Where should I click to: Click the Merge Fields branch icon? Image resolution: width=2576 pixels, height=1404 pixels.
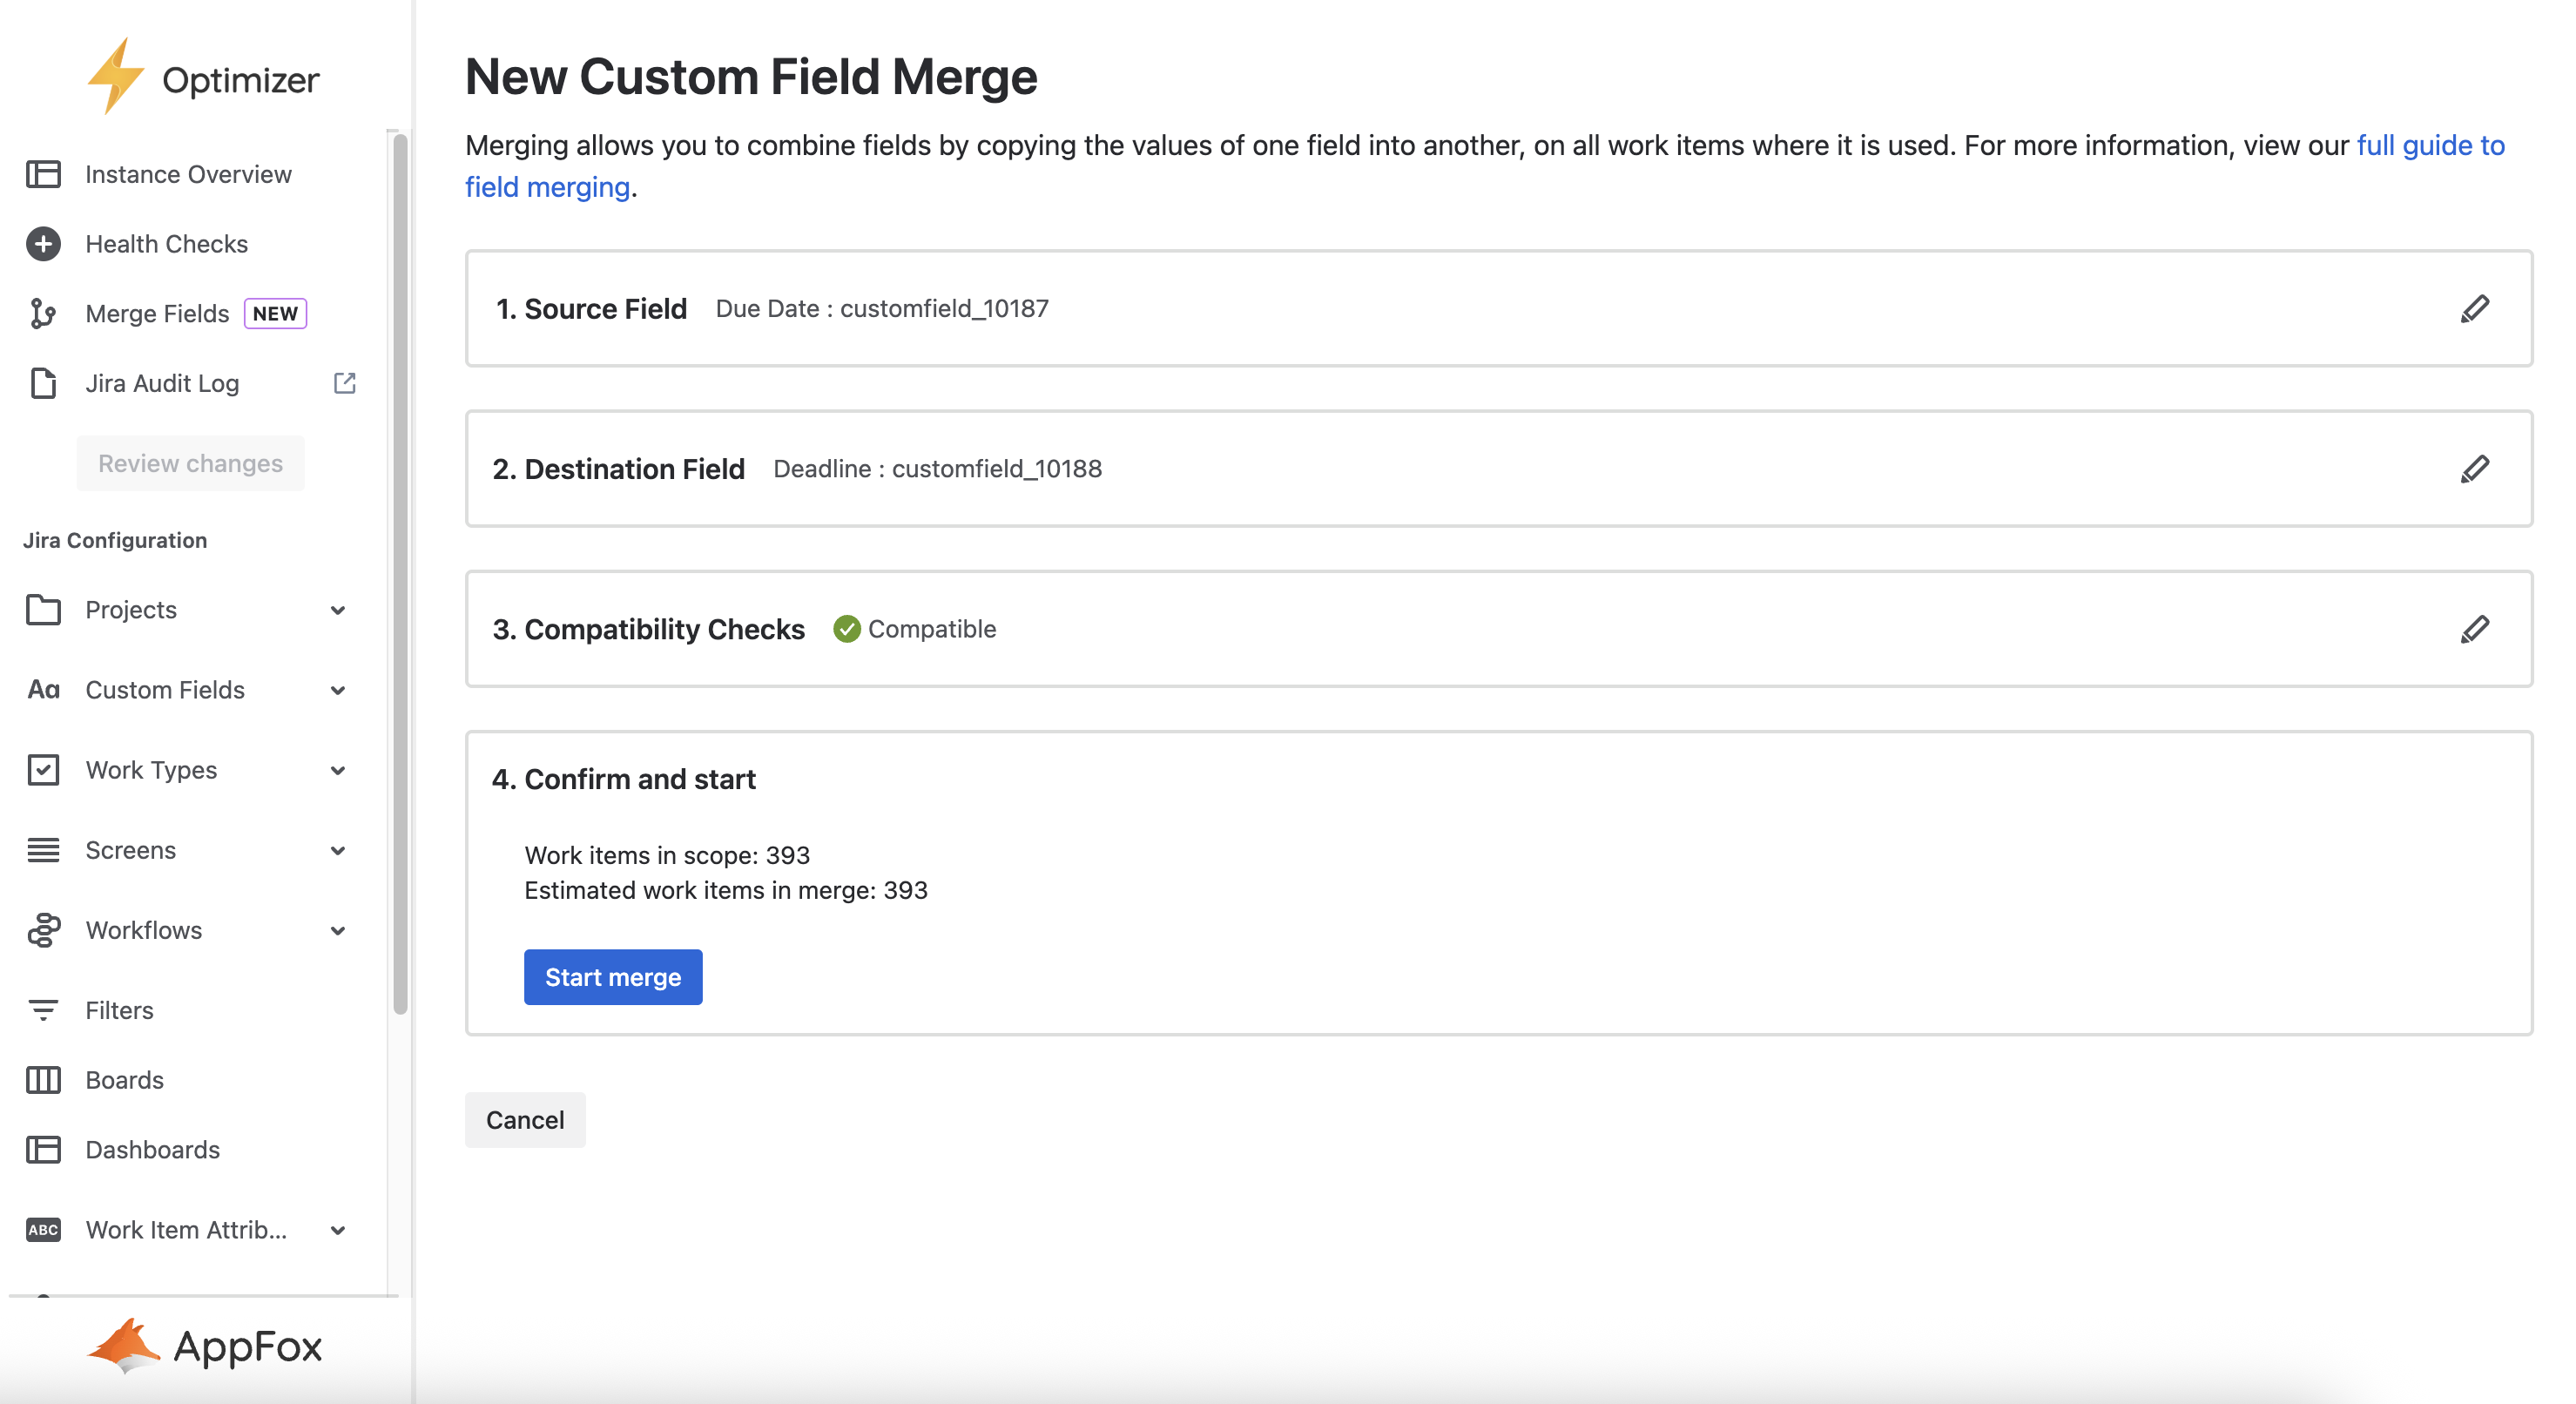click(43, 314)
